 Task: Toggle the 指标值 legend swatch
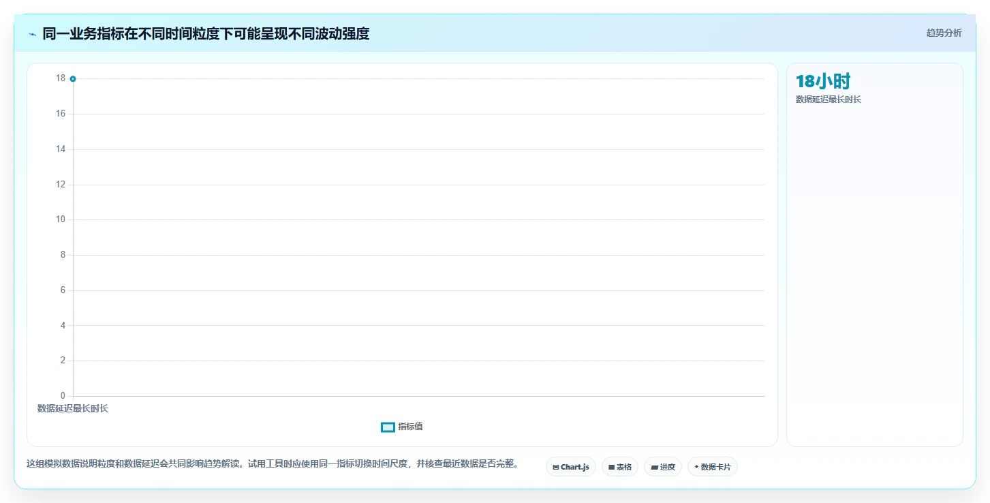coord(388,427)
